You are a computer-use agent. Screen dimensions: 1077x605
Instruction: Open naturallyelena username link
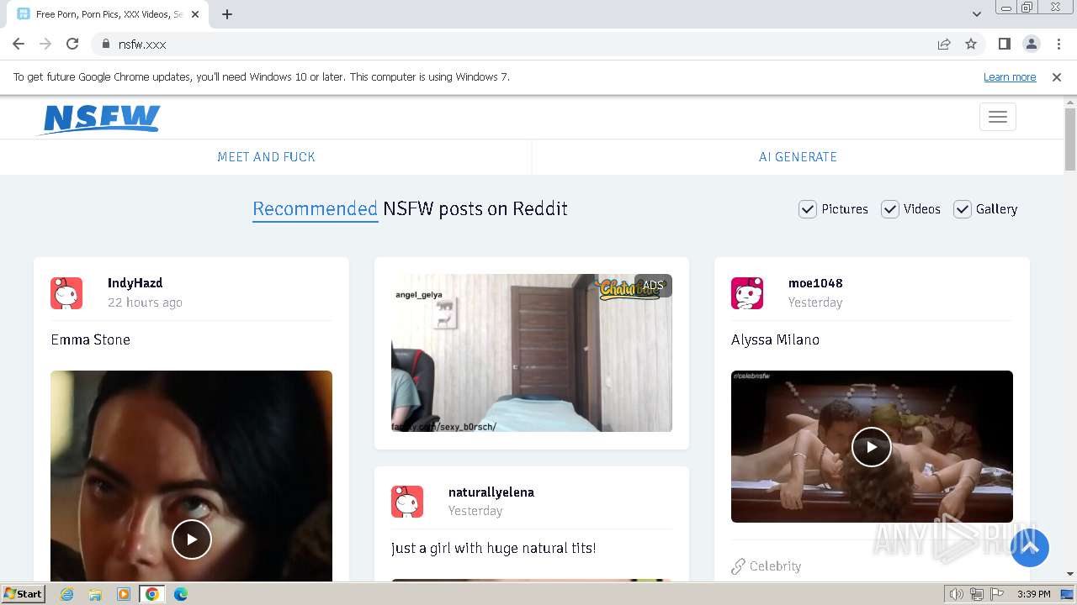(491, 492)
